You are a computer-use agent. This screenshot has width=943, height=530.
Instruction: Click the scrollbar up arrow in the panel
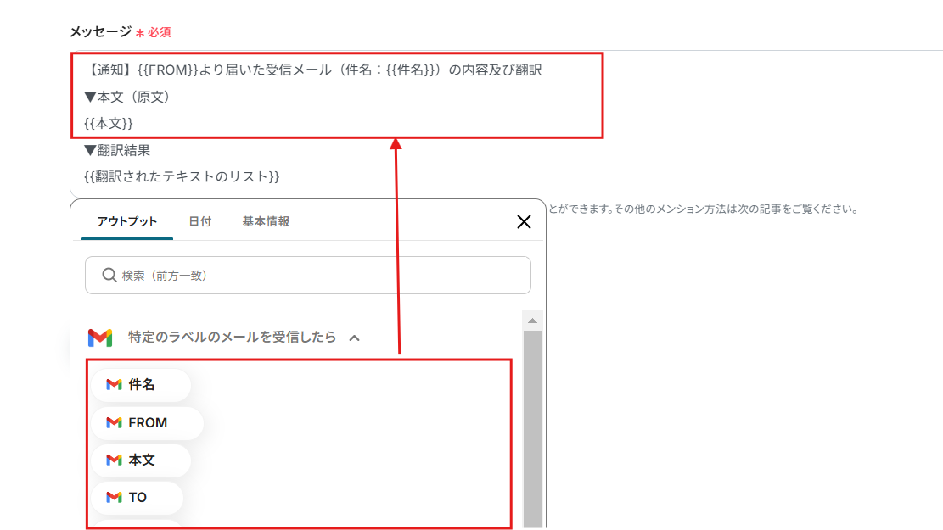pyautogui.click(x=531, y=320)
